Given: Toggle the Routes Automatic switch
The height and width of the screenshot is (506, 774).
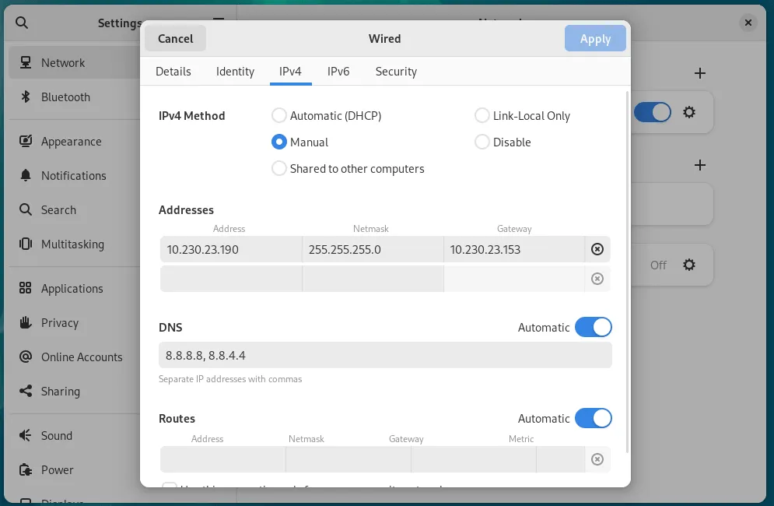Looking at the screenshot, I should click(x=593, y=419).
